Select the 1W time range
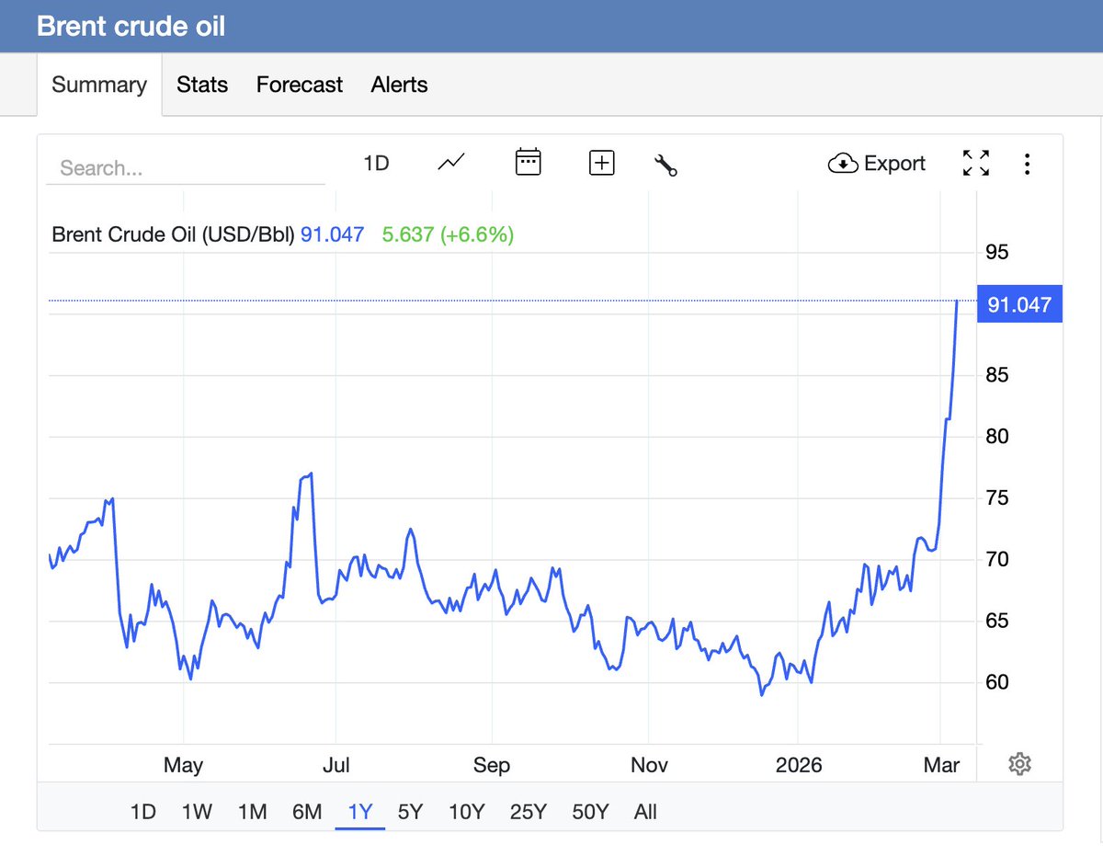 pos(197,812)
